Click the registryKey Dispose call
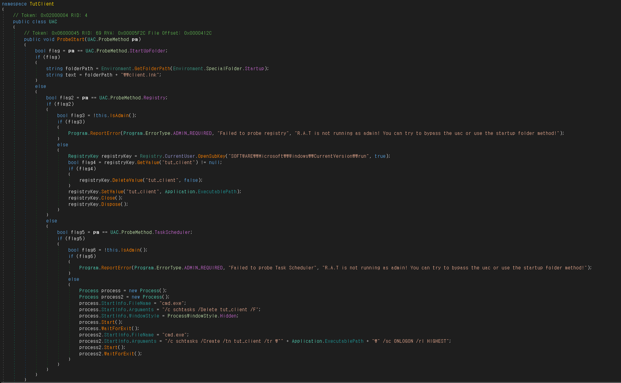This screenshot has height=383, width=621. (x=111, y=204)
